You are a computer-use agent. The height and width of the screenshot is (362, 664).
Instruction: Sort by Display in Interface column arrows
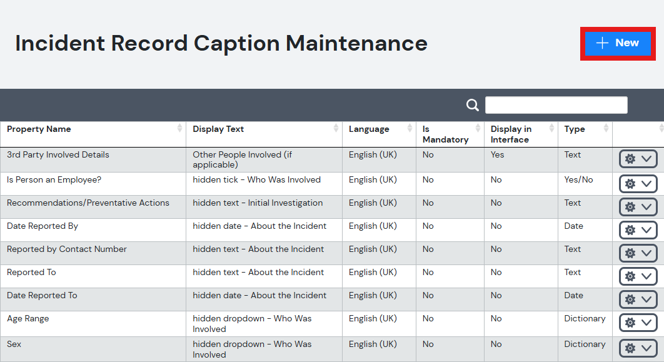551,128
